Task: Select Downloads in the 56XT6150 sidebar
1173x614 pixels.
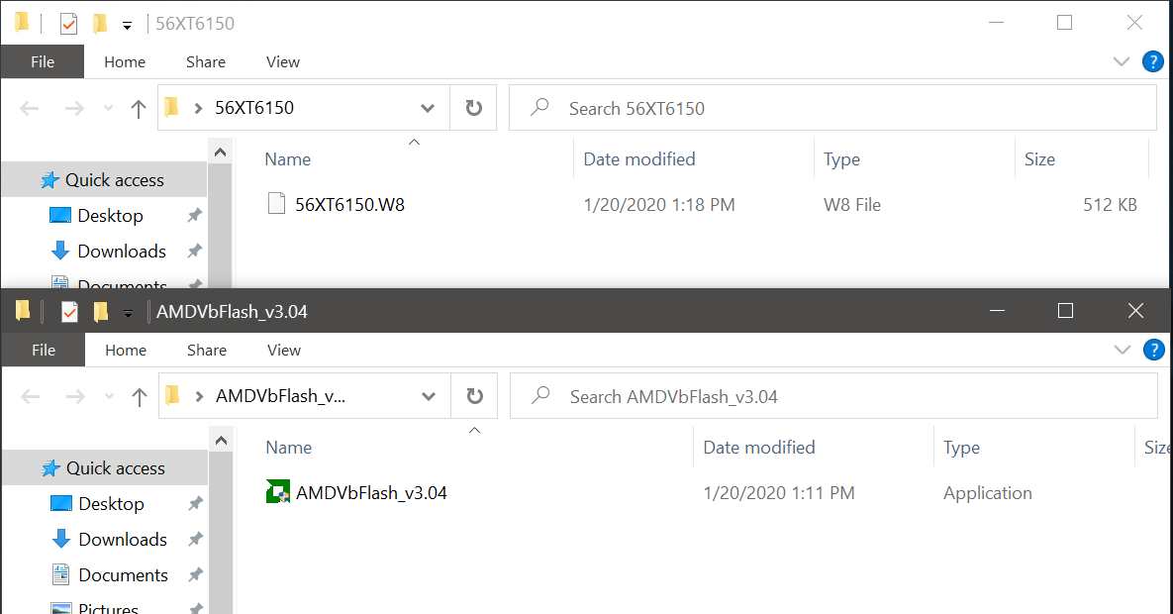Action: [x=122, y=251]
